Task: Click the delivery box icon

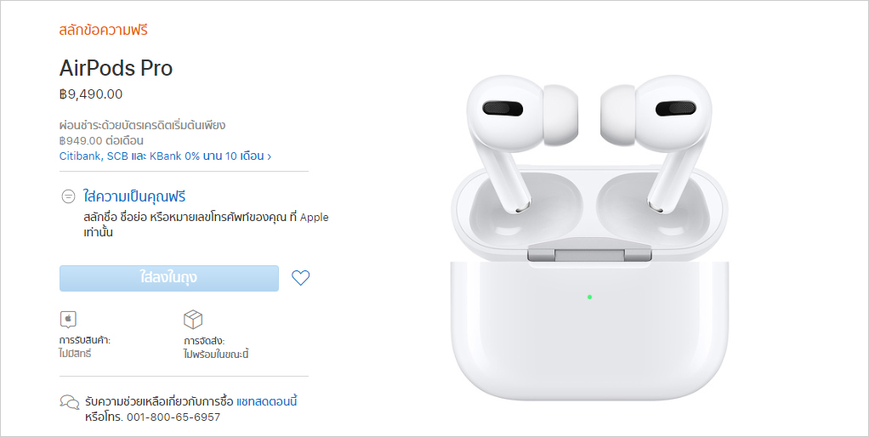Action: [193, 319]
